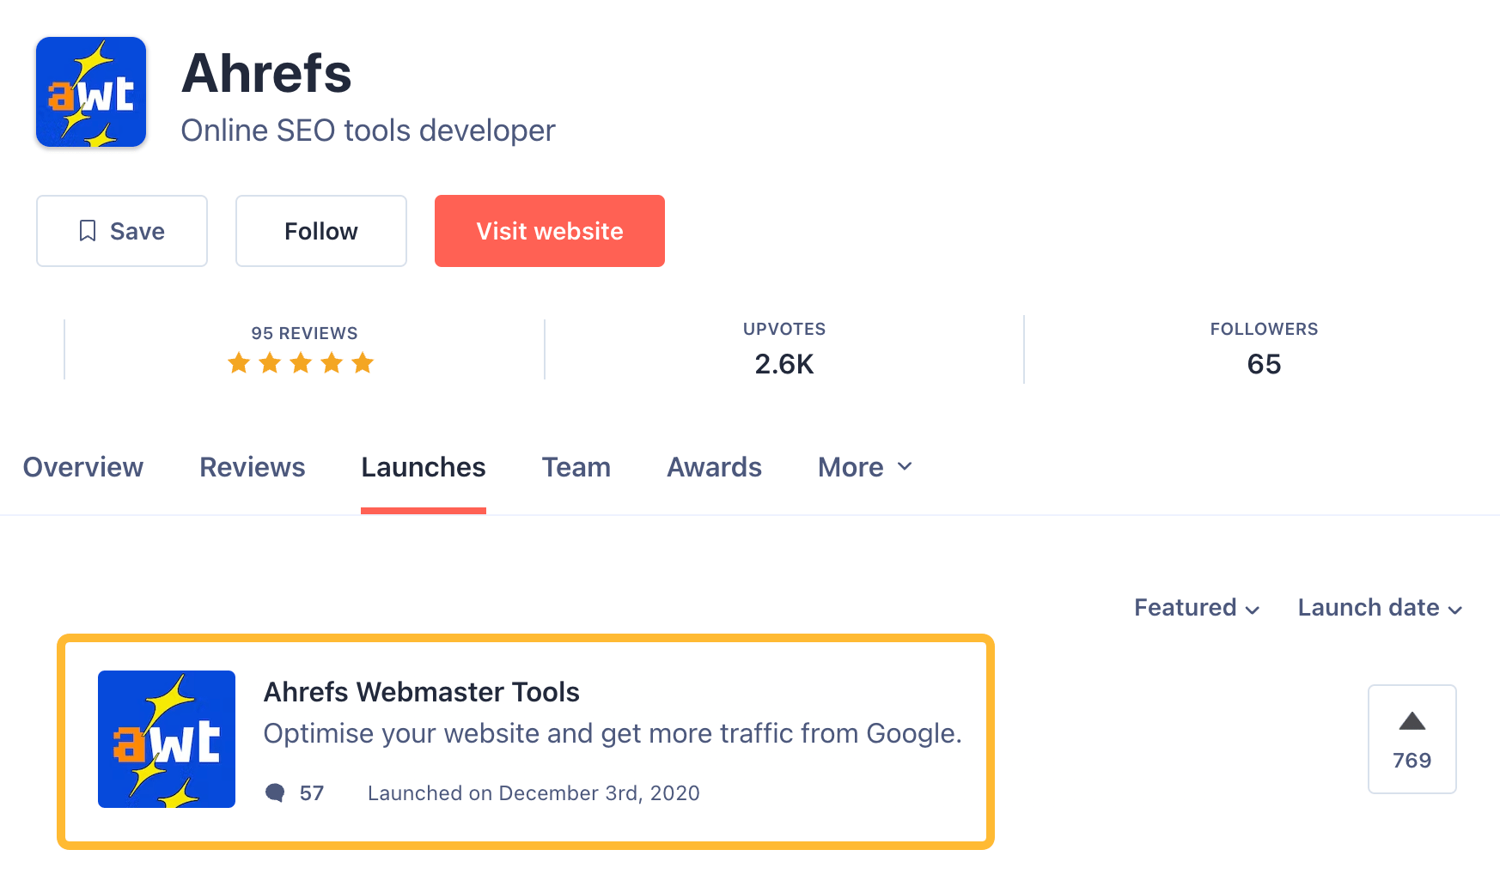Click the first star in the review rating
The width and height of the screenshot is (1500, 874).
(239, 363)
